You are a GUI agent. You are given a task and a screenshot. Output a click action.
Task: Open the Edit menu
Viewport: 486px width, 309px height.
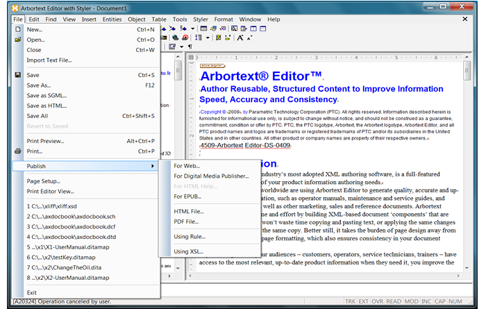click(34, 19)
